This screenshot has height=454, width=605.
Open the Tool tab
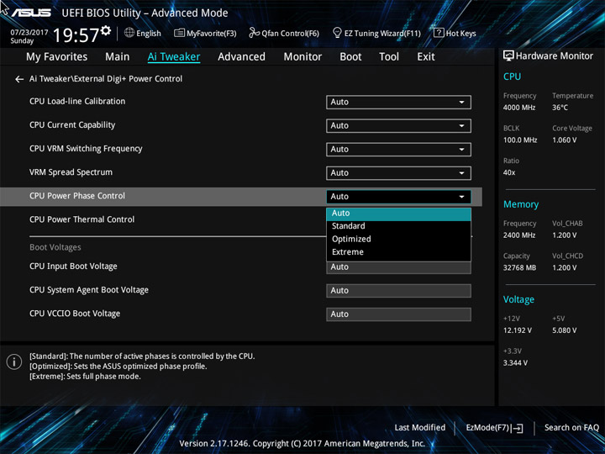pos(389,57)
